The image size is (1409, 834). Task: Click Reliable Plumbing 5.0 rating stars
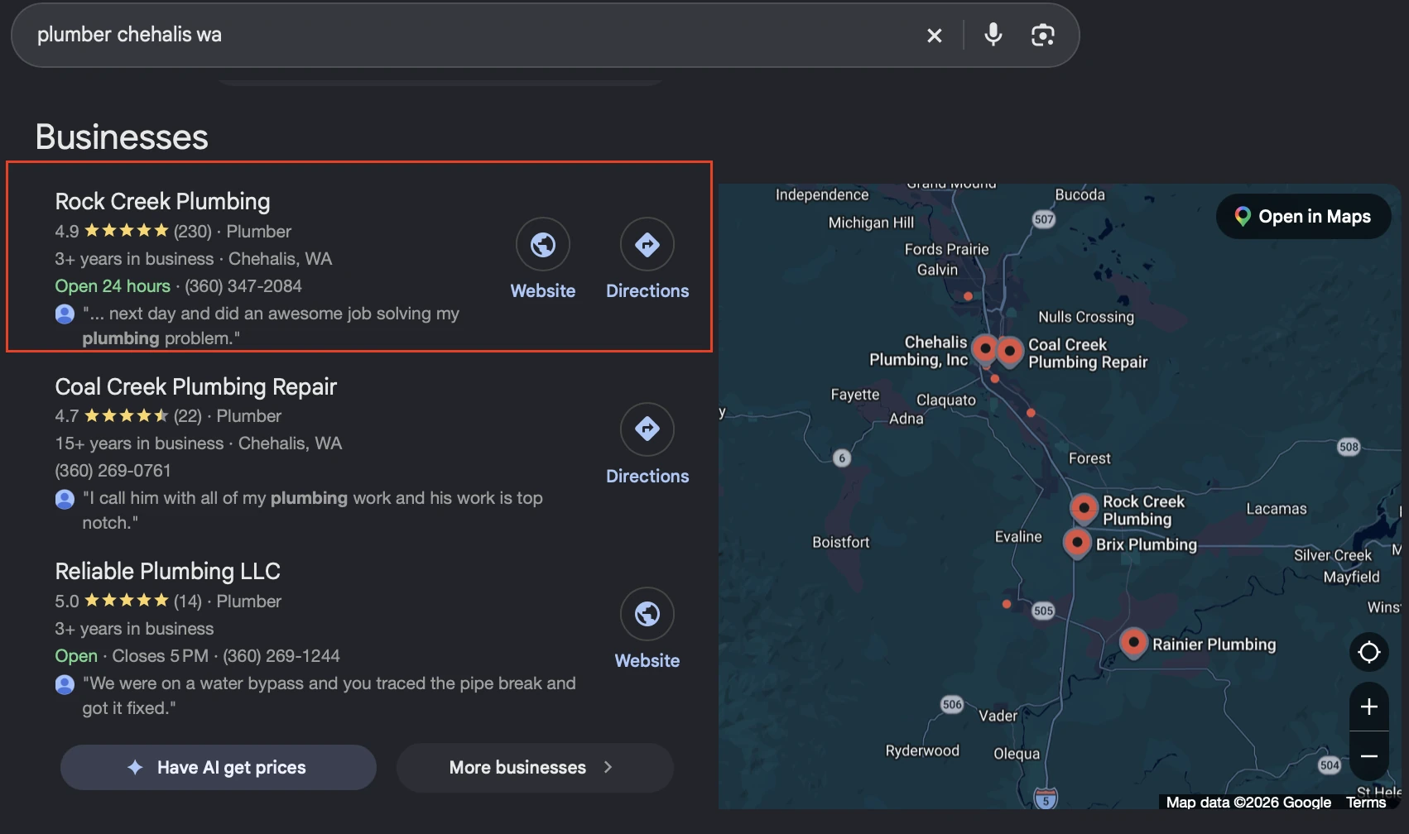pos(127,601)
